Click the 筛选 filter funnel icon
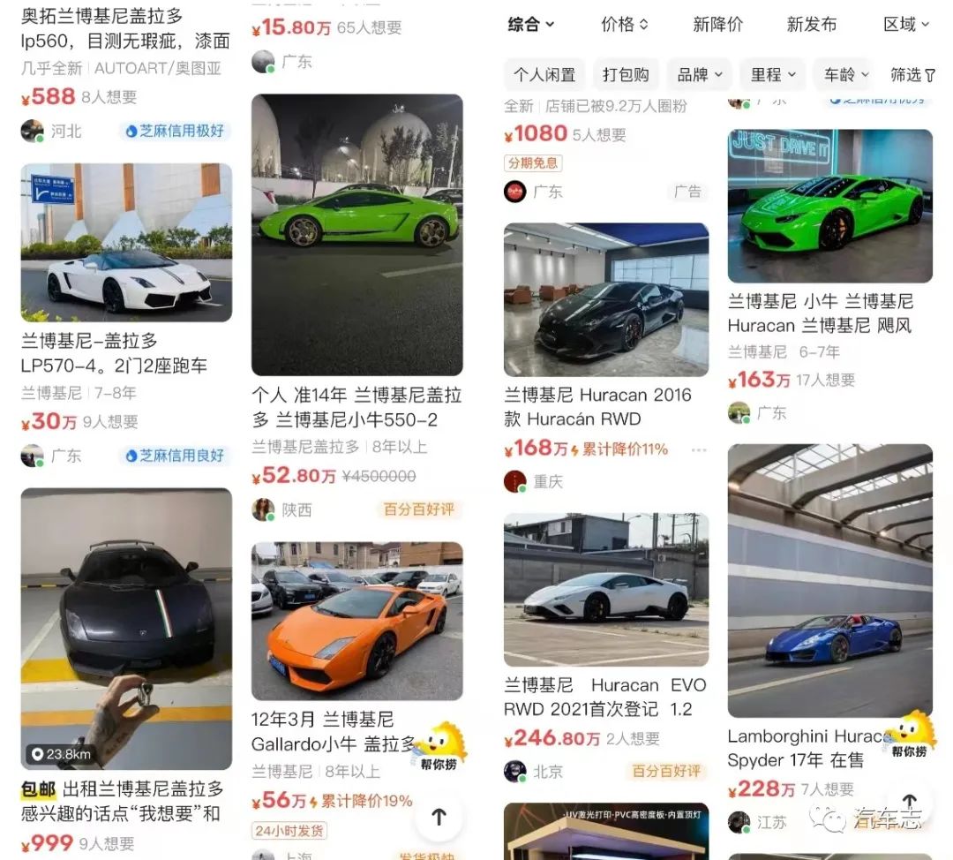This screenshot has width=953, height=860. coord(930,75)
